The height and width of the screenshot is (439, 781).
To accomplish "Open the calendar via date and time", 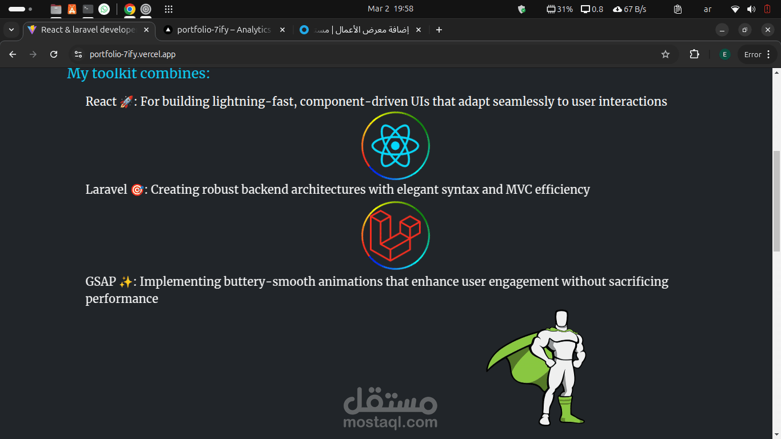I will [x=390, y=9].
